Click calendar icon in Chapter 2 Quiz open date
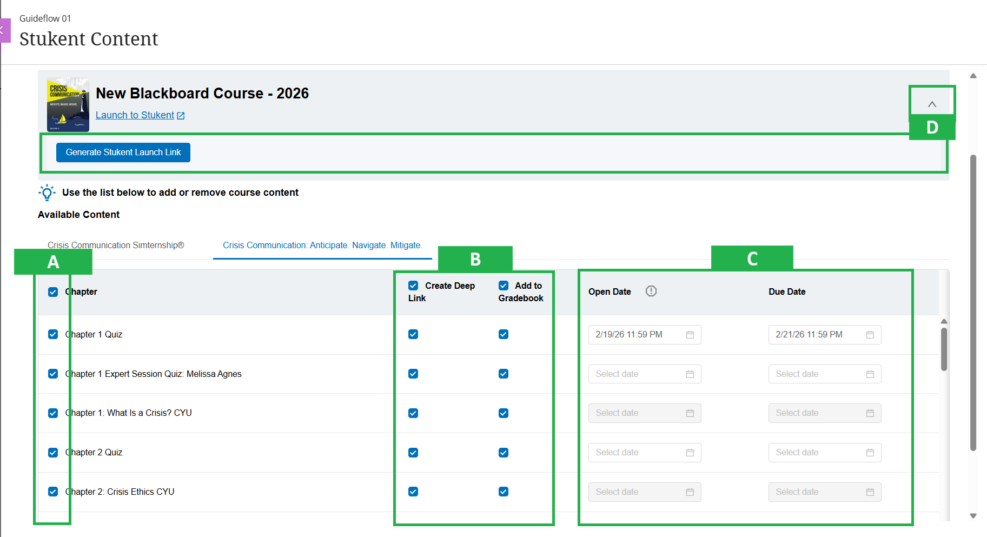Image resolution: width=987 pixels, height=537 pixels. (690, 453)
